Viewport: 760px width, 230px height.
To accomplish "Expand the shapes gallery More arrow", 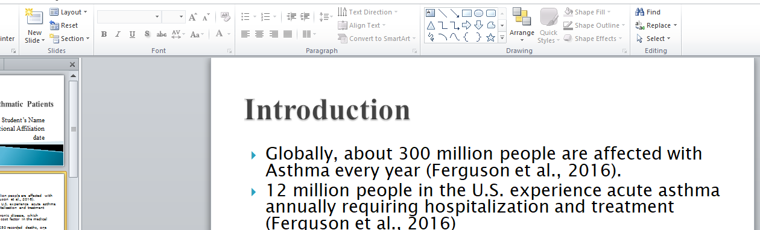I will tap(502, 38).
